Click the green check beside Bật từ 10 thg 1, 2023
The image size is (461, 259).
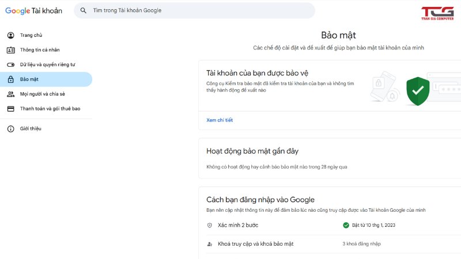click(346, 225)
